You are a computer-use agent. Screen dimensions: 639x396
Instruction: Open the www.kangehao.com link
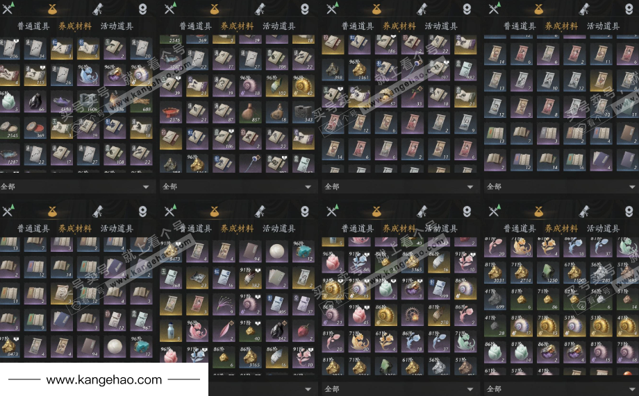[x=104, y=380]
